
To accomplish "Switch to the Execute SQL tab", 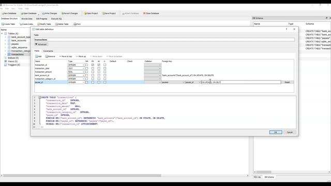I will pos(56,19).
